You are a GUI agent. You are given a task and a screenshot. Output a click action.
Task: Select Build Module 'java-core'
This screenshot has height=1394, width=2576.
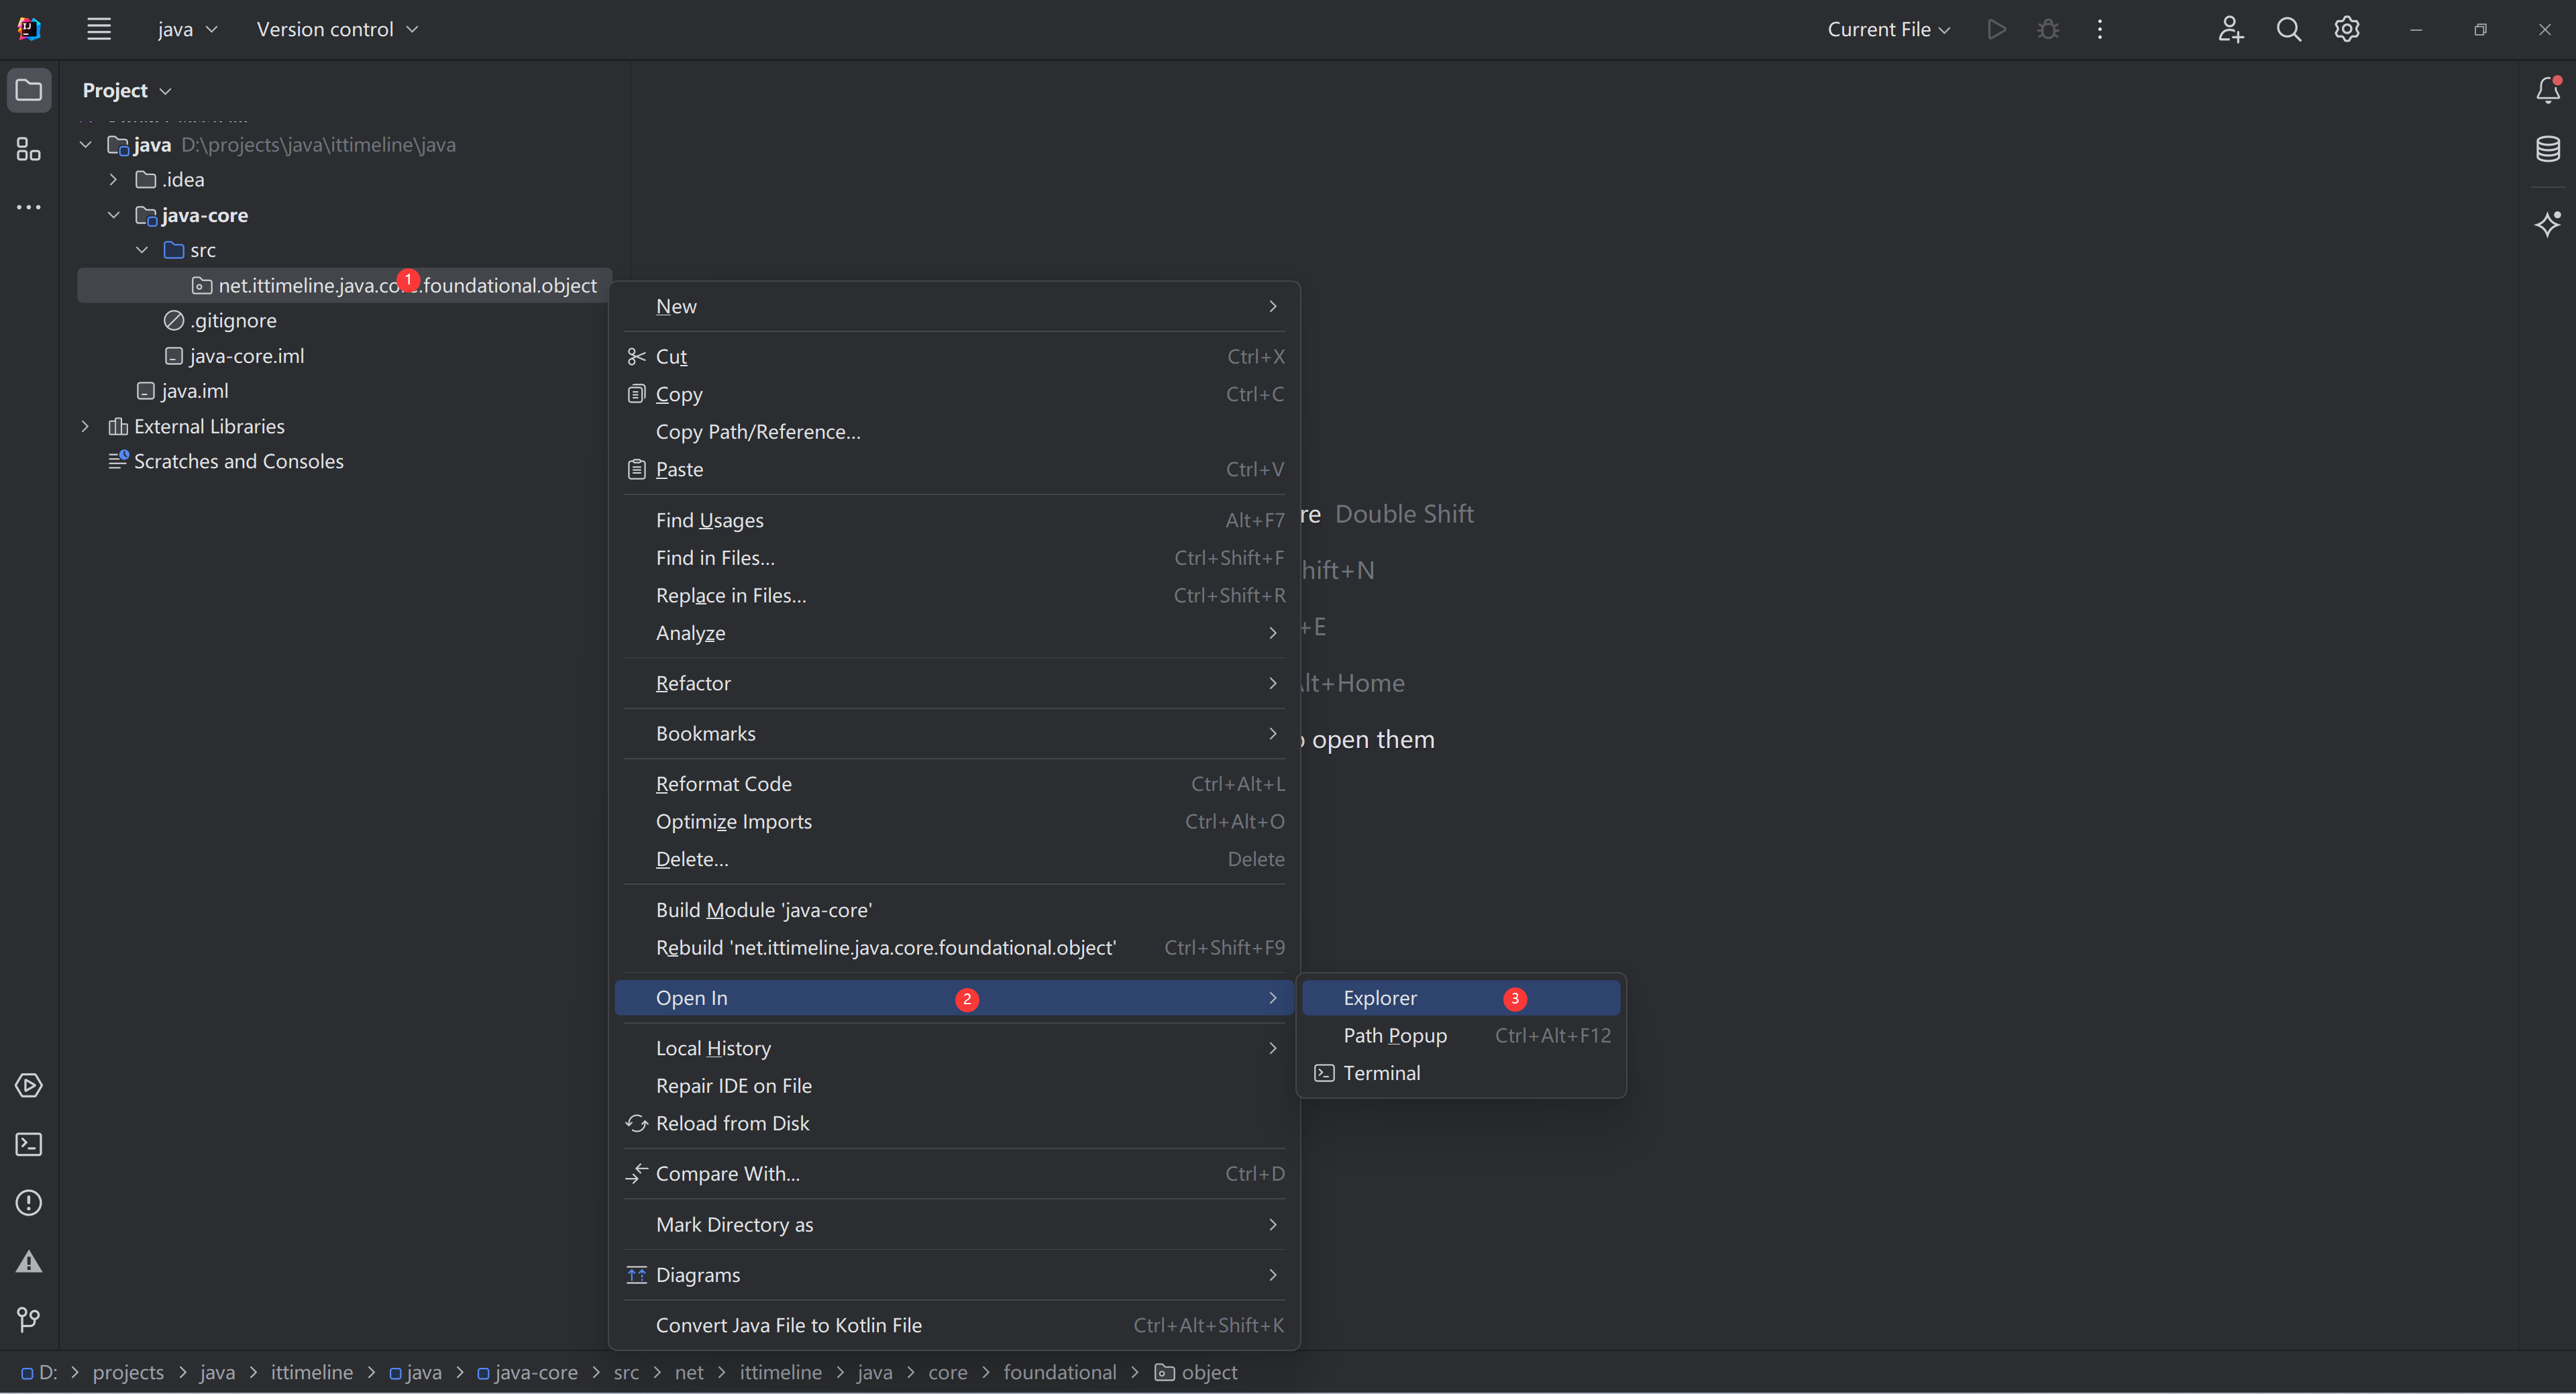click(x=954, y=909)
